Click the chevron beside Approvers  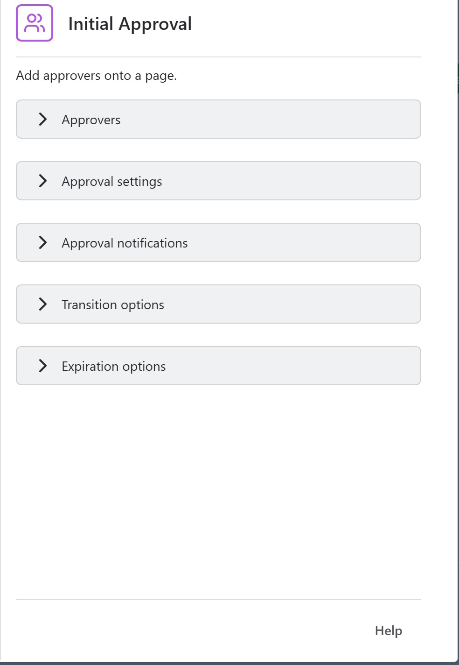coord(43,119)
